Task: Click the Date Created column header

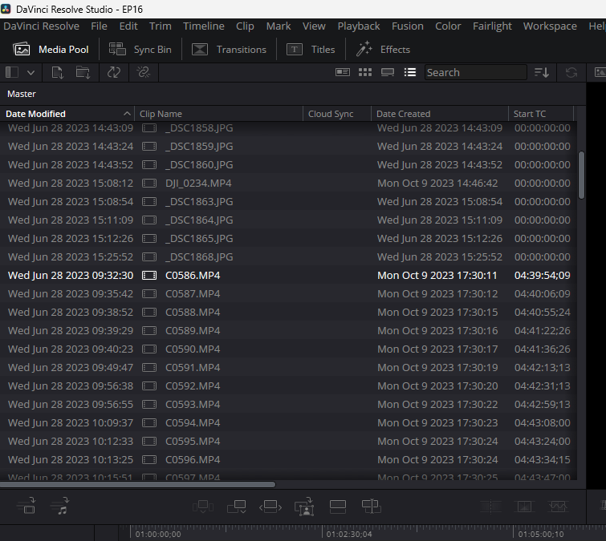Action: 404,114
